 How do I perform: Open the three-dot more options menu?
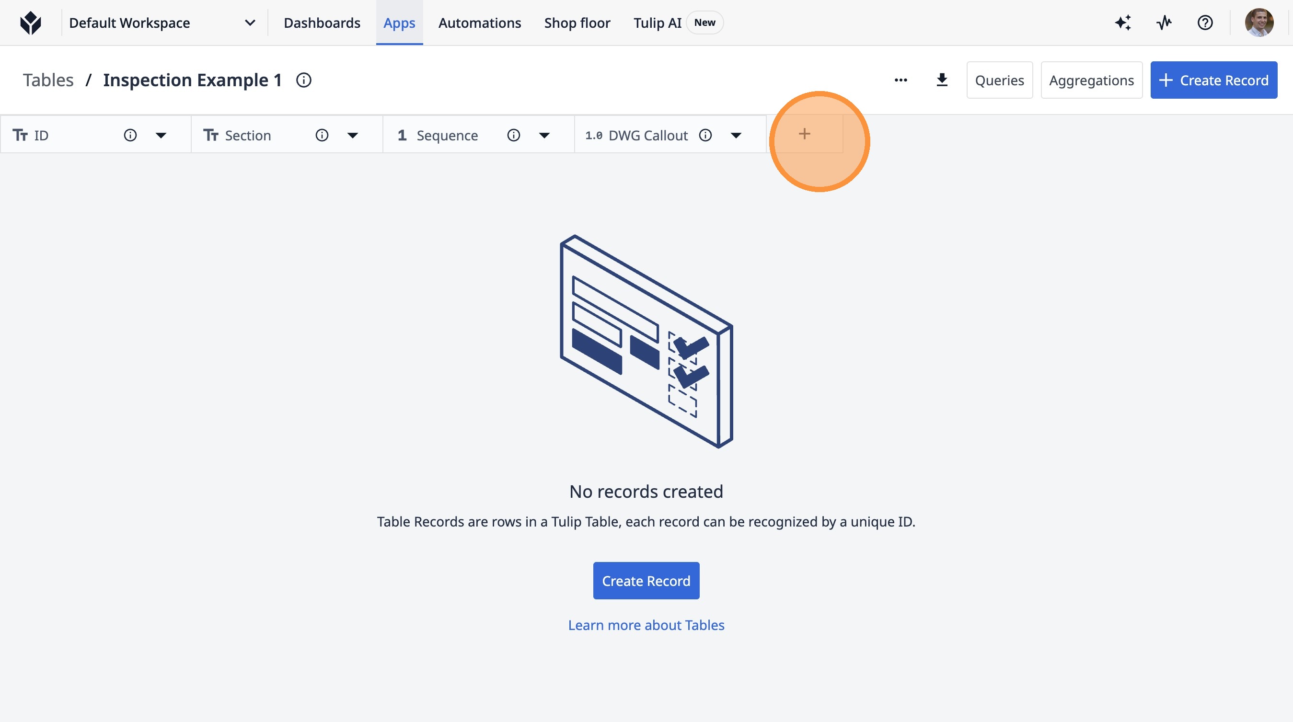coord(900,80)
